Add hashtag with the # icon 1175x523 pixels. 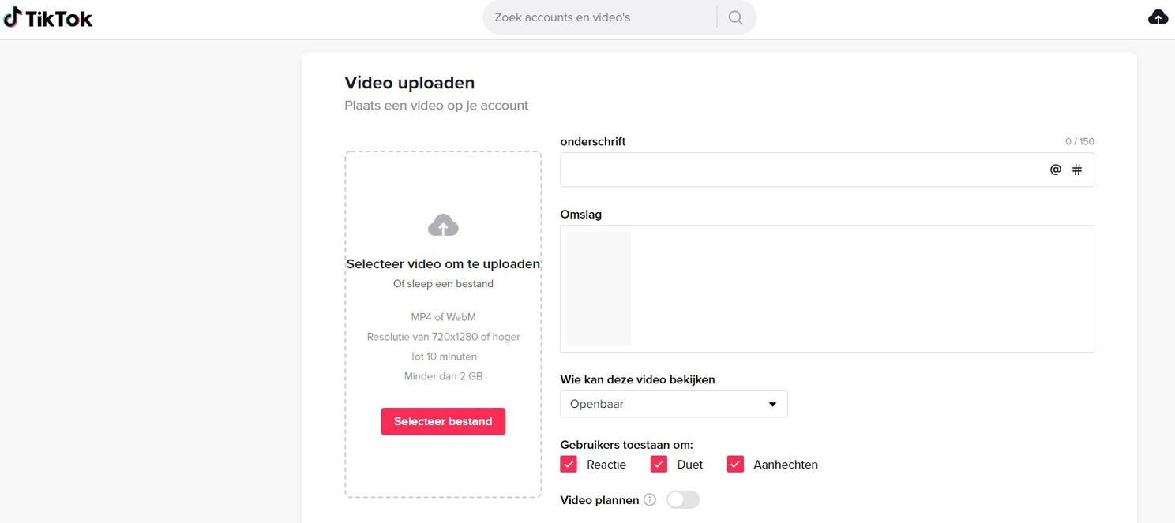[x=1077, y=170]
